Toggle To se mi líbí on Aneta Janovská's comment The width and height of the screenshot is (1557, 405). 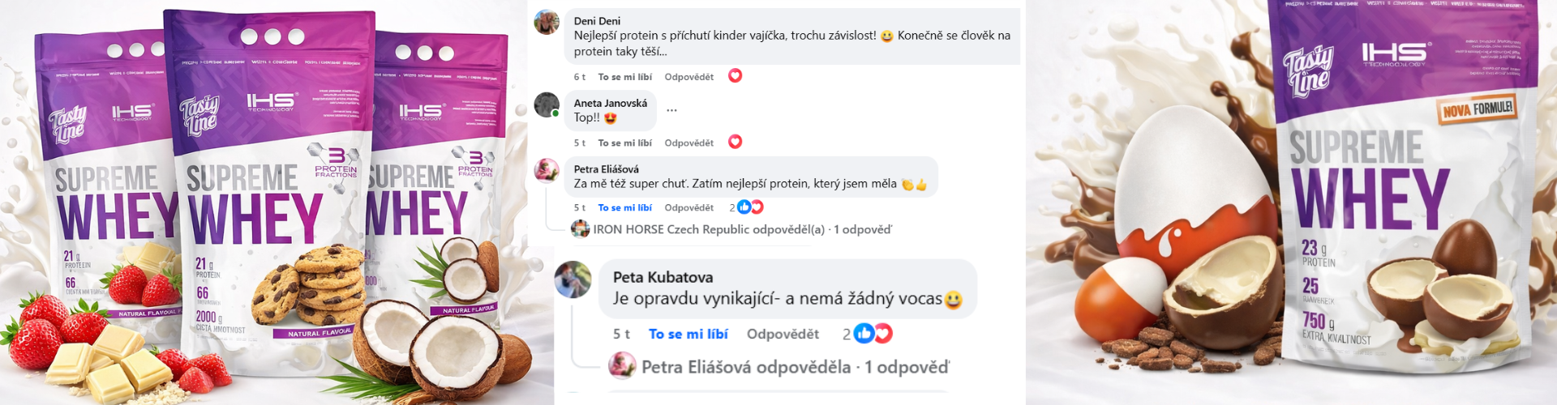(624, 143)
